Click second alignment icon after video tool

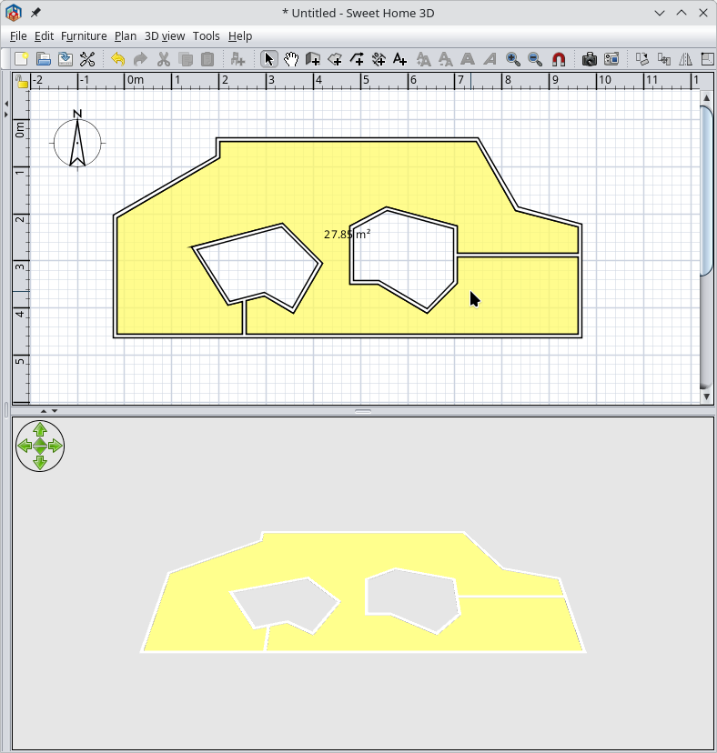pos(664,59)
